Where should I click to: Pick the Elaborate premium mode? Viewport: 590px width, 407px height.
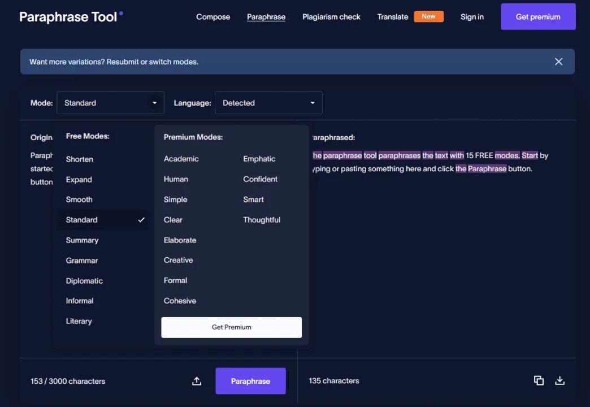pyautogui.click(x=180, y=240)
